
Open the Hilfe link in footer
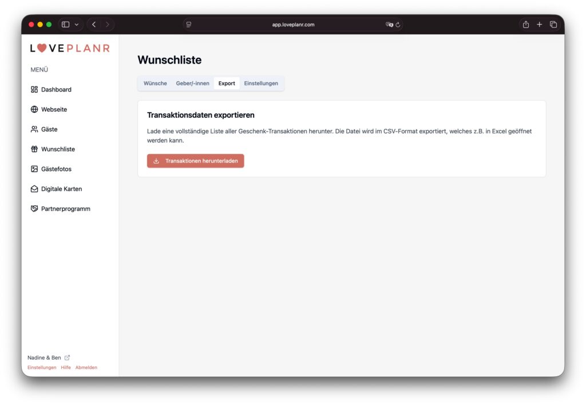(x=66, y=367)
